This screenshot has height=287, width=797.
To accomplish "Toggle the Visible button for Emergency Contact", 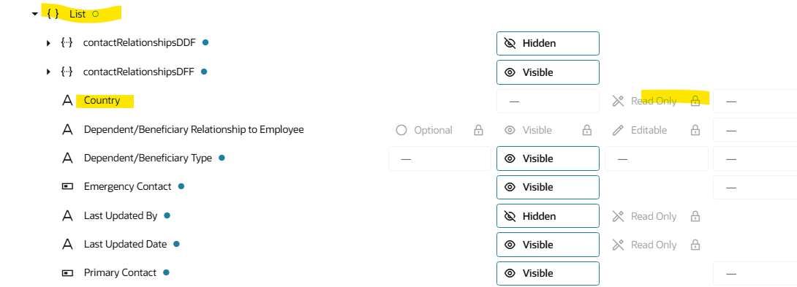I will (x=548, y=187).
